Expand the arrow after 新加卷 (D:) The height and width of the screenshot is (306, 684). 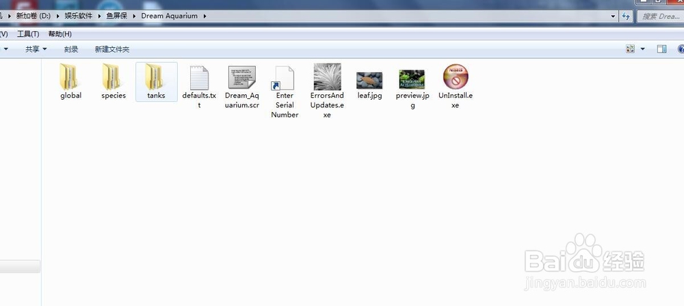pos(58,16)
